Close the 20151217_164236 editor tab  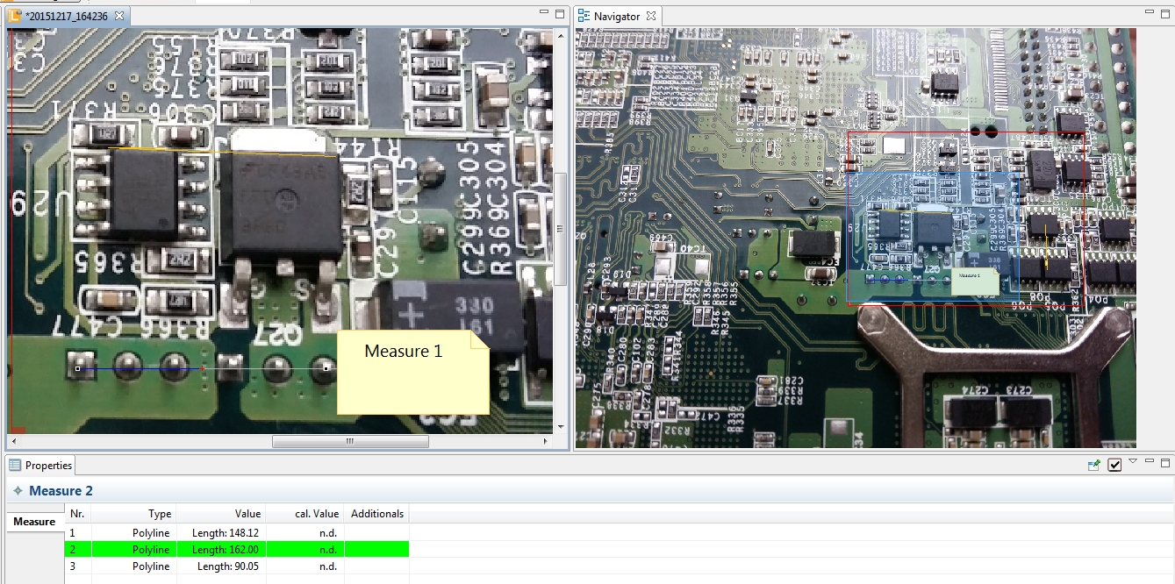tap(119, 16)
